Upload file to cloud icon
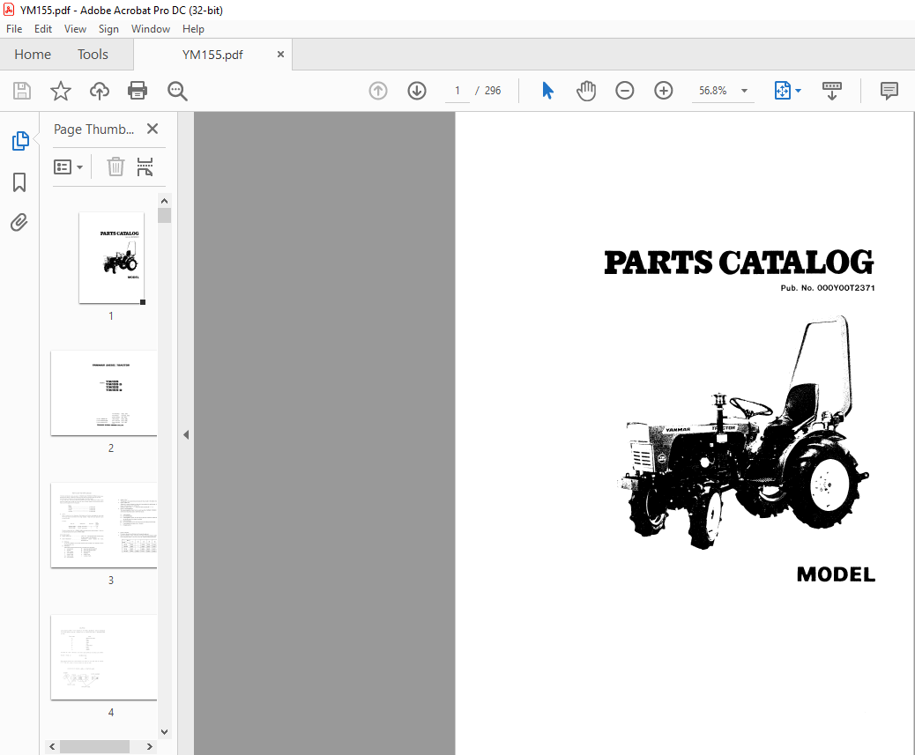Screen dimensions: 915x755 pyautogui.click(x=100, y=91)
